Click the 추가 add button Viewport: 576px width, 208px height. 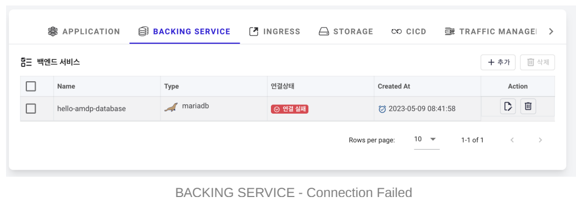[498, 63]
